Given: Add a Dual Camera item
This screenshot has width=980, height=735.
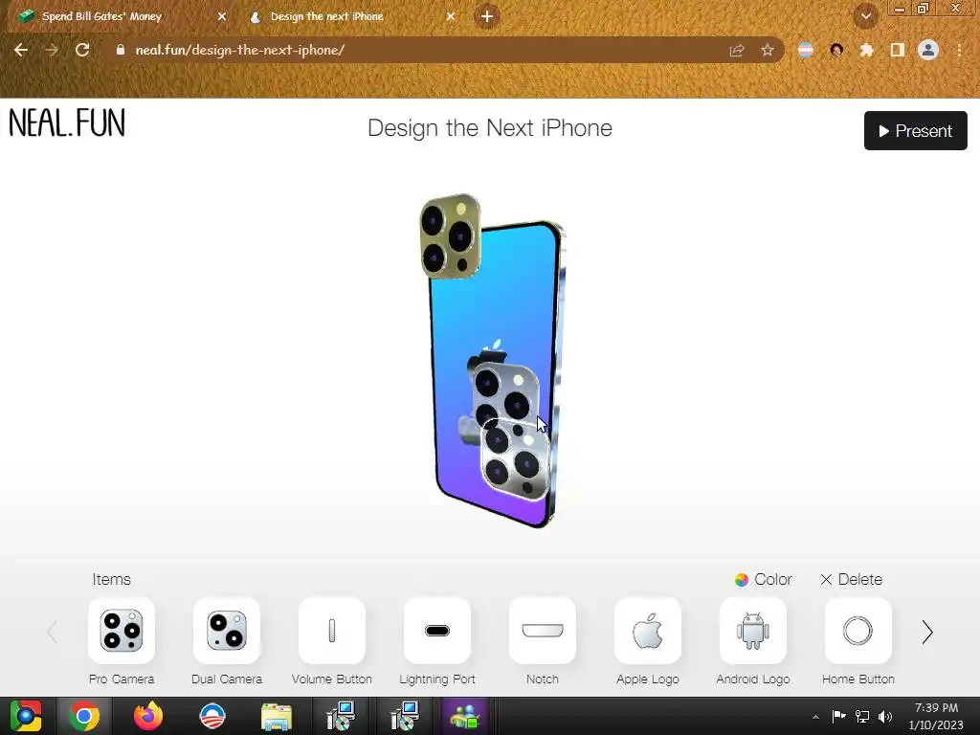Looking at the screenshot, I should [226, 631].
